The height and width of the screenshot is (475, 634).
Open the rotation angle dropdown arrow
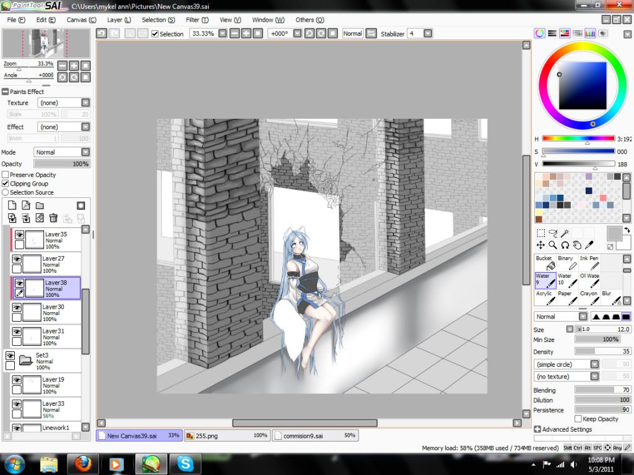297,33
